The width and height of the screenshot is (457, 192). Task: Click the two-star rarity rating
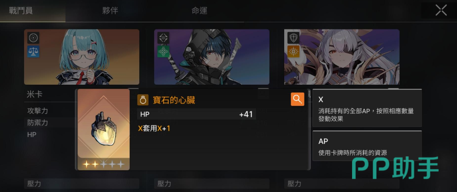(x=103, y=165)
